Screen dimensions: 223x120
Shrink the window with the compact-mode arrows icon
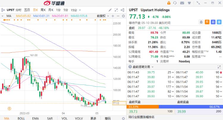click(198, 3)
